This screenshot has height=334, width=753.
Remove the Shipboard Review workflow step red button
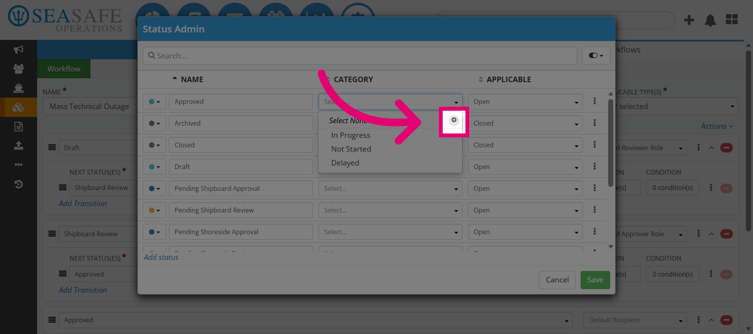point(726,234)
